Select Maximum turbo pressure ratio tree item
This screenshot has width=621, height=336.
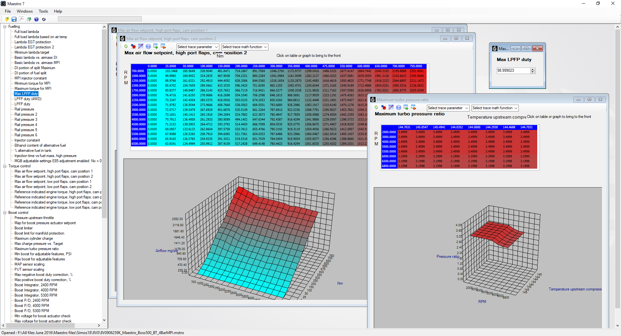click(37, 249)
